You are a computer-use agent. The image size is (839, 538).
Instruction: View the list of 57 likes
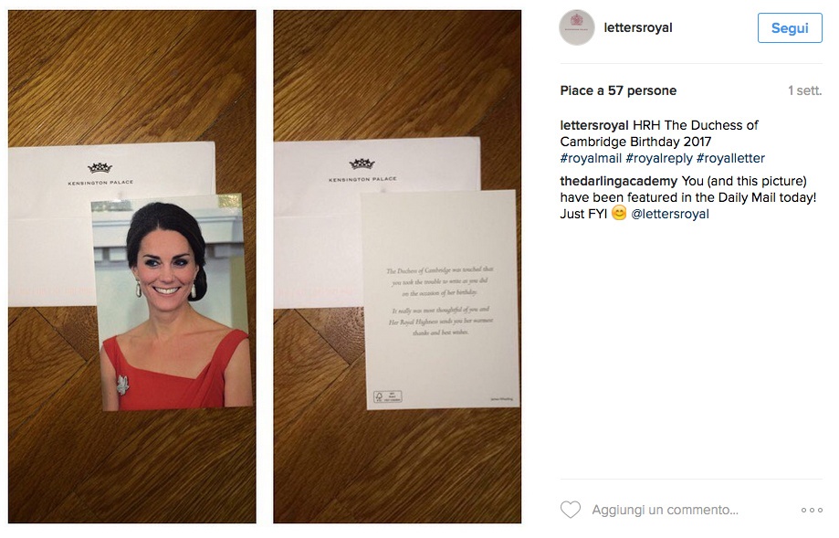tap(618, 90)
